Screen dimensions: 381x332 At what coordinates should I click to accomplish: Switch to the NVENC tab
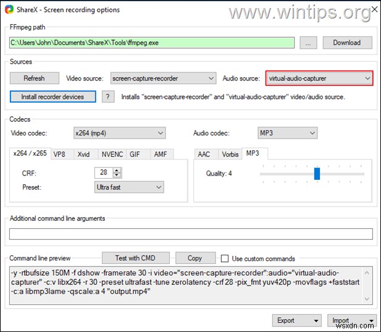pos(112,154)
